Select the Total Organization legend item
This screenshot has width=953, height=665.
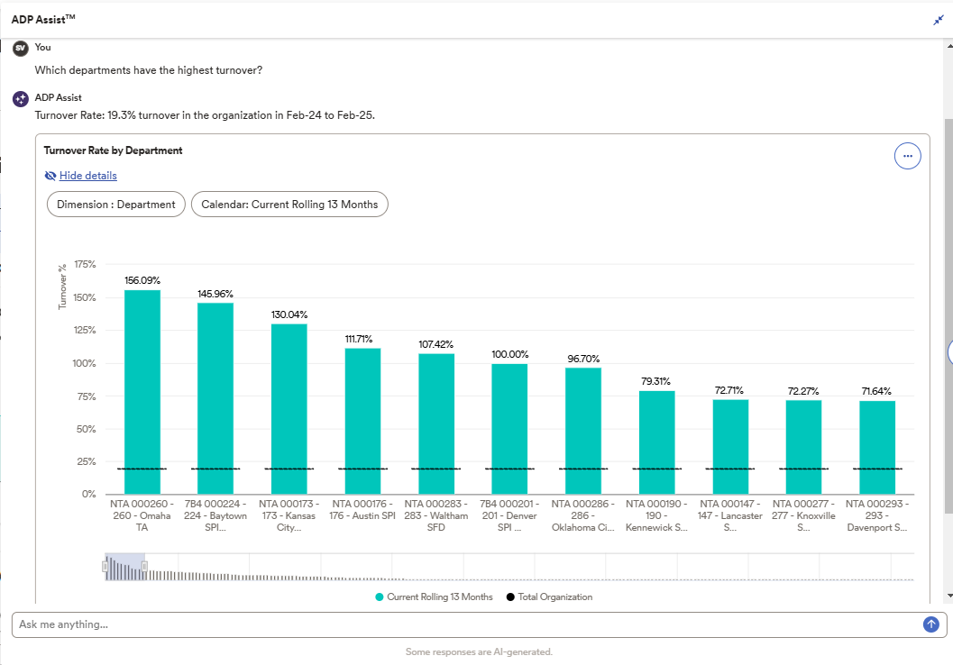coord(557,597)
